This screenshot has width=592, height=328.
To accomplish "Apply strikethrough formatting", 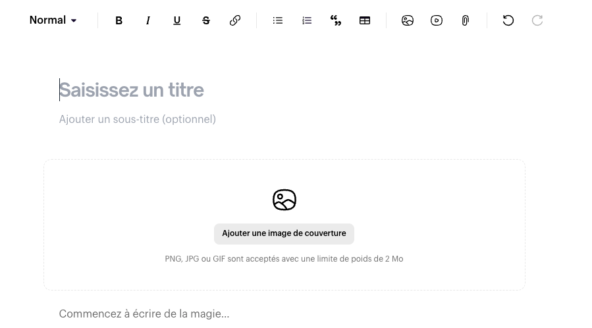I will tap(206, 20).
